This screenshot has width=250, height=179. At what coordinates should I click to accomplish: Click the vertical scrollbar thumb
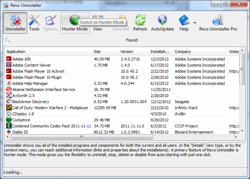tap(242, 69)
